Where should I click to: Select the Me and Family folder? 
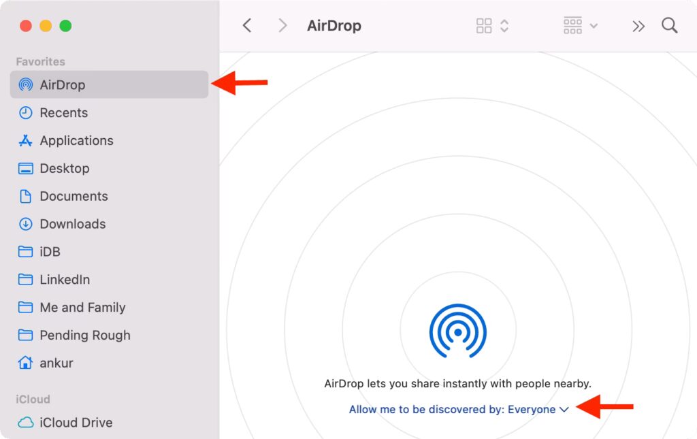82,308
